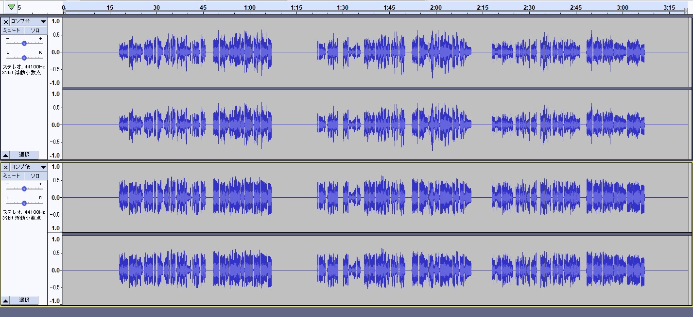Mute the コンプ後 track
693x317 pixels.
point(12,176)
